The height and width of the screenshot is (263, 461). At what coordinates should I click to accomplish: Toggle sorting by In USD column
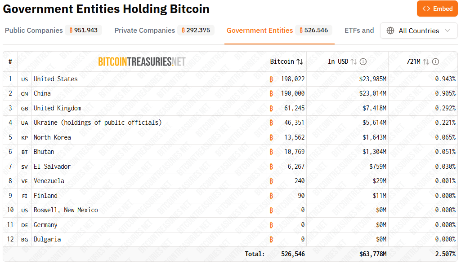(354, 61)
